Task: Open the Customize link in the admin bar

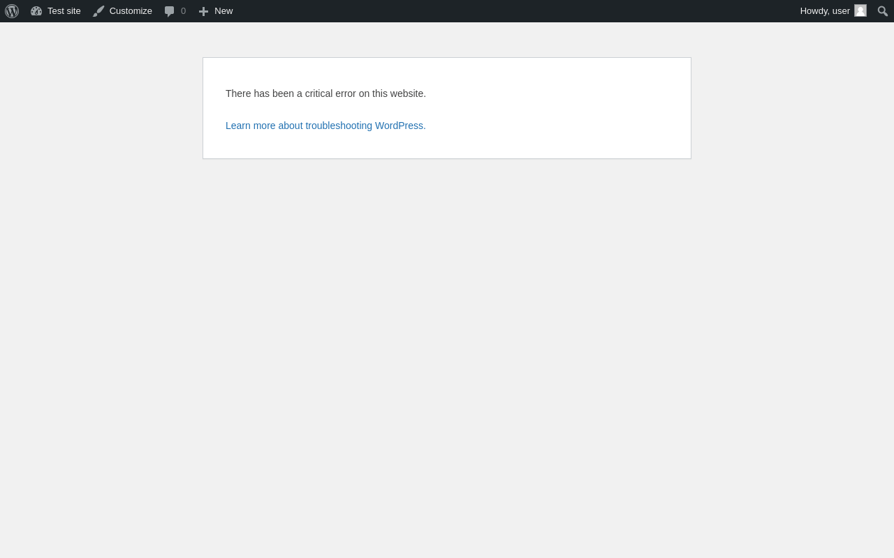Action: (122, 11)
